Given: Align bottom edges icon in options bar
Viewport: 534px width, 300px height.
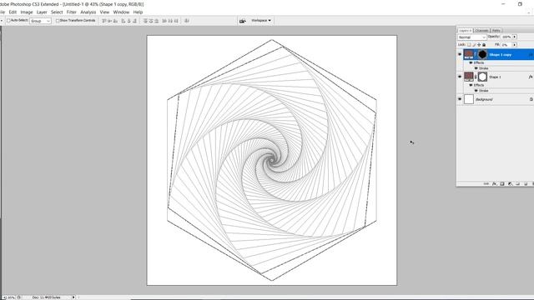Looking at the screenshot, I should point(115,21).
